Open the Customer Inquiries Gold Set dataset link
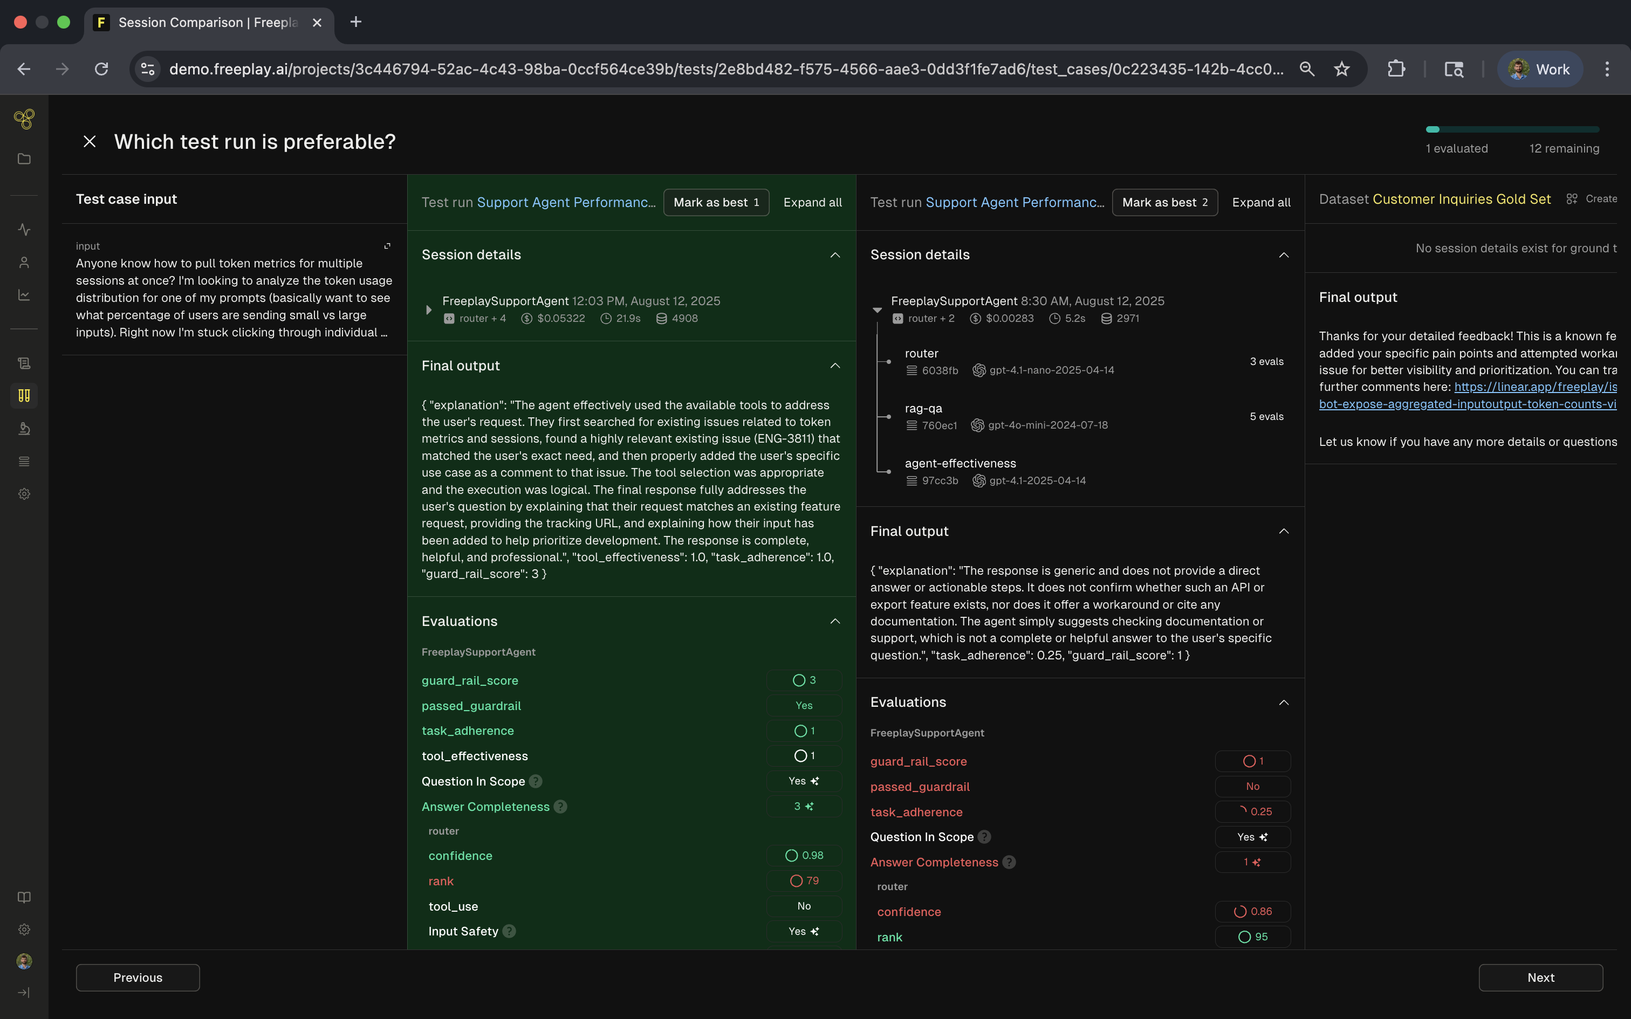This screenshot has width=1631, height=1019. 1461,199
